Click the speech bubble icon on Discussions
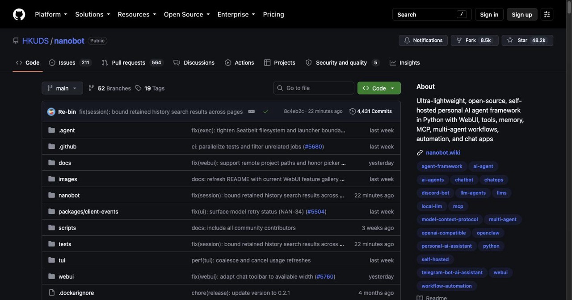The width and height of the screenshot is (572, 300). click(x=177, y=63)
